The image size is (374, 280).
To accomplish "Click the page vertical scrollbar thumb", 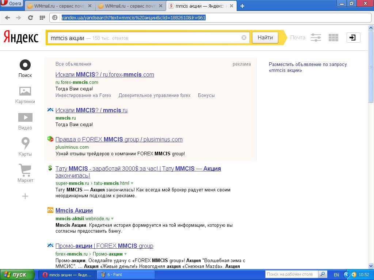I will coord(371,67).
